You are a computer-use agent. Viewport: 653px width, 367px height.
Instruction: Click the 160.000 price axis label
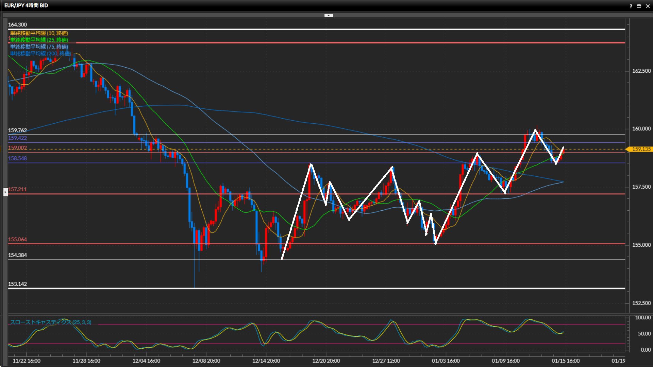(x=641, y=129)
